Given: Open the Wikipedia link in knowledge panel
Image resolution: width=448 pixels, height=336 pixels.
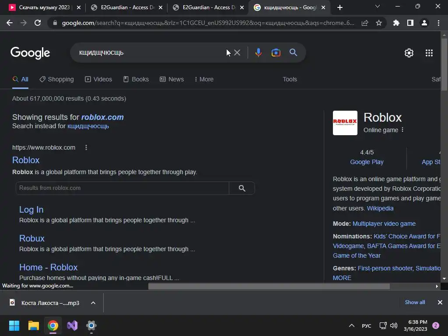Looking at the screenshot, I should (380, 208).
